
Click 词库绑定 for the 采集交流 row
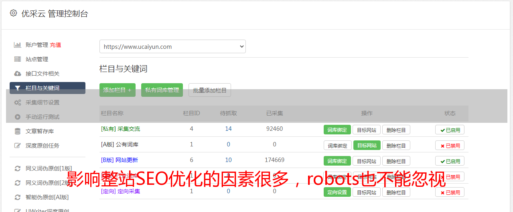coord(337,130)
